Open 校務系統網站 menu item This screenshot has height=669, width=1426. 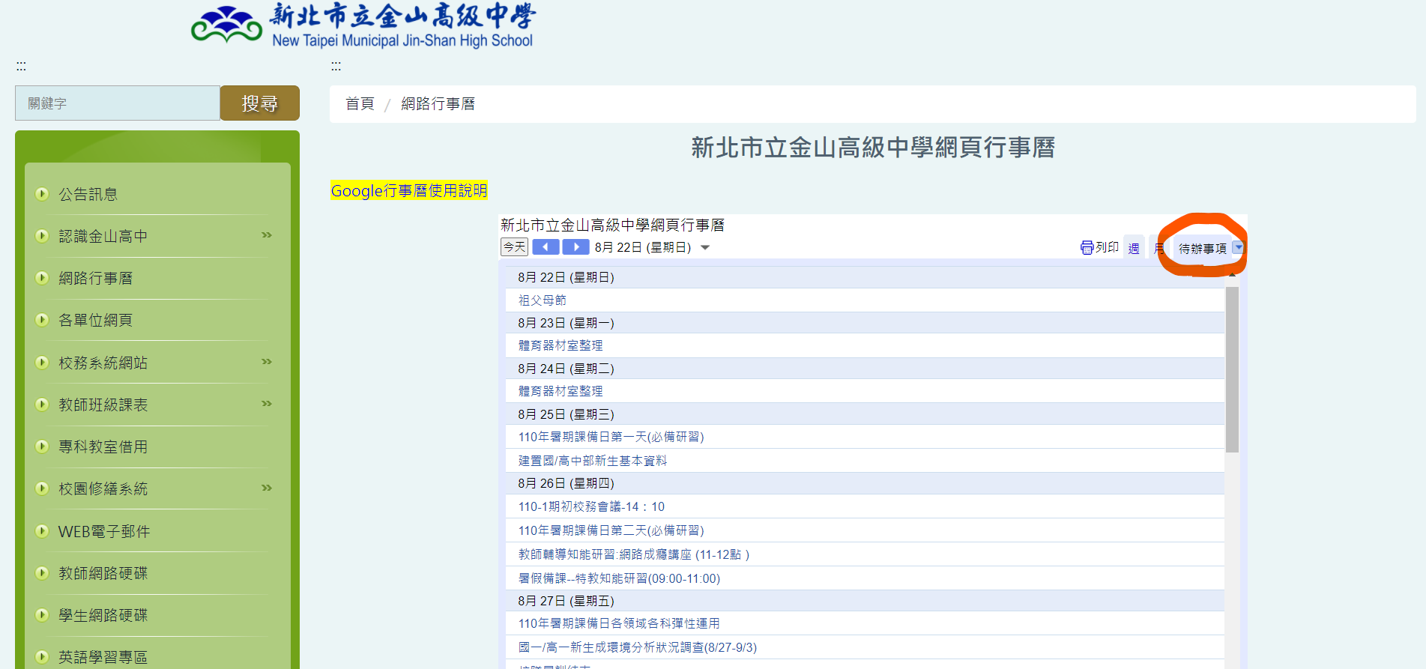103,363
